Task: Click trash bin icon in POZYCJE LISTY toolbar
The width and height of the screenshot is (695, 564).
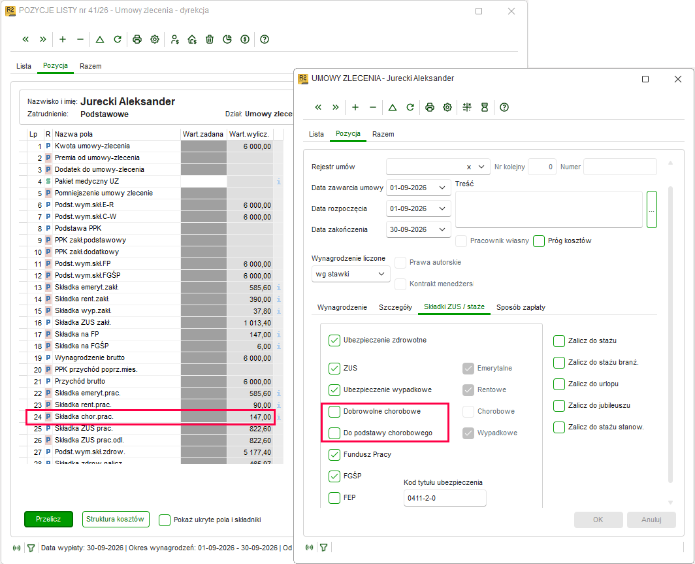Action: pyautogui.click(x=210, y=39)
